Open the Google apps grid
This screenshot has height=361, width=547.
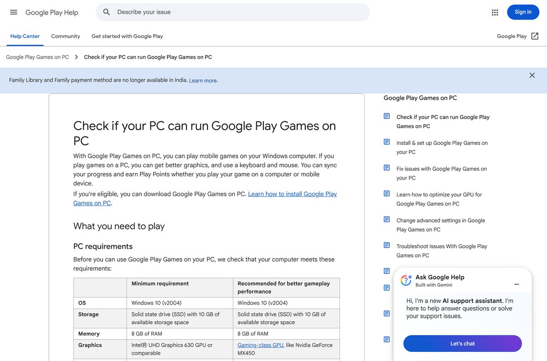(x=495, y=12)
